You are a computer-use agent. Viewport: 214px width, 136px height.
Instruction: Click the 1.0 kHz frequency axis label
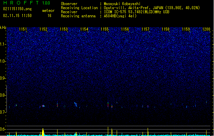[x=3, y=61]
